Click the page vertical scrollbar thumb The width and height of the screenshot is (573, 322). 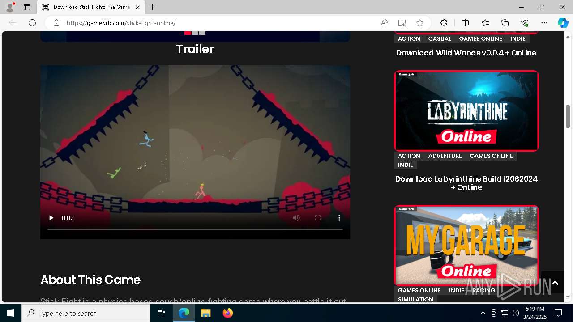tap(568, 116)
